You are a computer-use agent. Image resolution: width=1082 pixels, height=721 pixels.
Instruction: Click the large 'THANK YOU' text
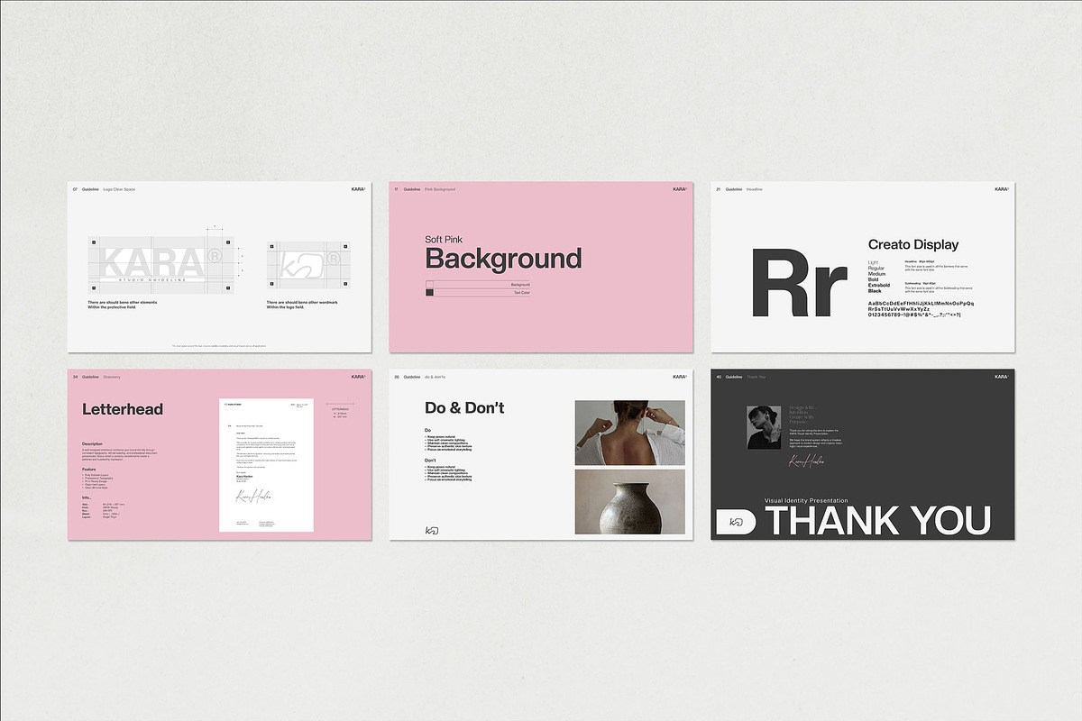coord(877,521)
